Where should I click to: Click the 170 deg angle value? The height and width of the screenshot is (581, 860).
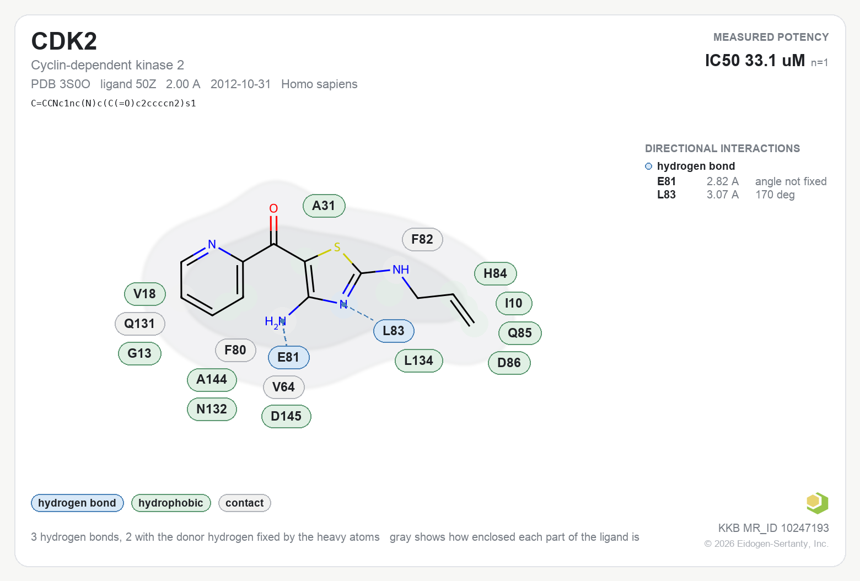(775, 195)
